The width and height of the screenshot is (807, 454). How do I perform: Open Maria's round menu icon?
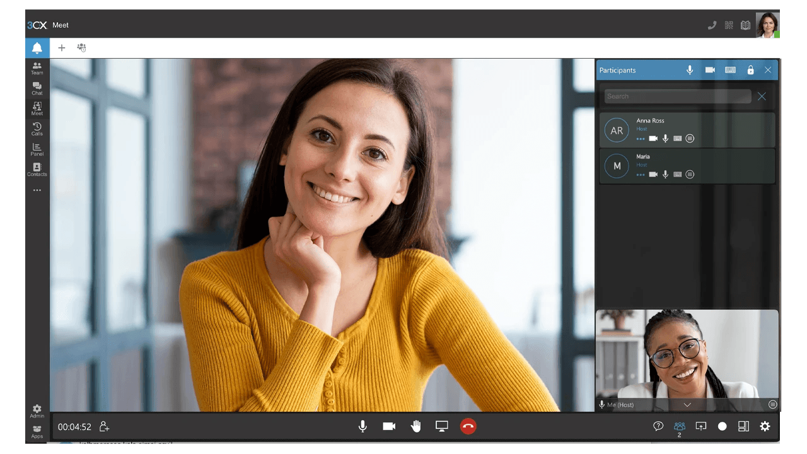(x=690, y=175)
